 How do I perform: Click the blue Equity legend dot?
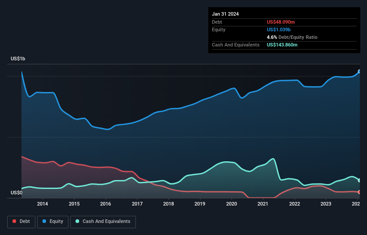click(x=44, y=221)
